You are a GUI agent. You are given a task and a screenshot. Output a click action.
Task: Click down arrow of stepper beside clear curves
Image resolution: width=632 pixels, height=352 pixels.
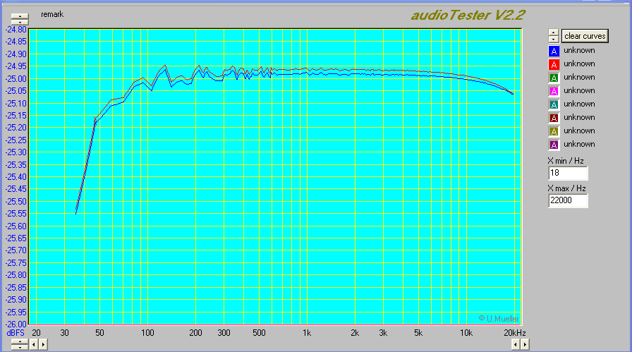554,39
